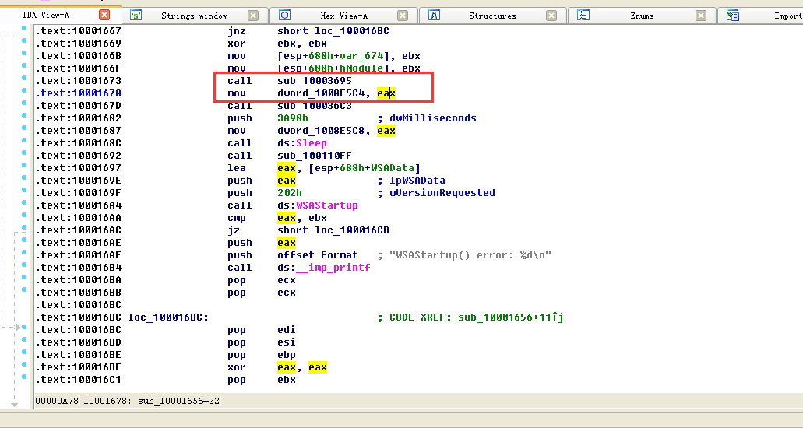Click loc_100016CB jump target
803x428 pixels.
click(x=352, y=230)
